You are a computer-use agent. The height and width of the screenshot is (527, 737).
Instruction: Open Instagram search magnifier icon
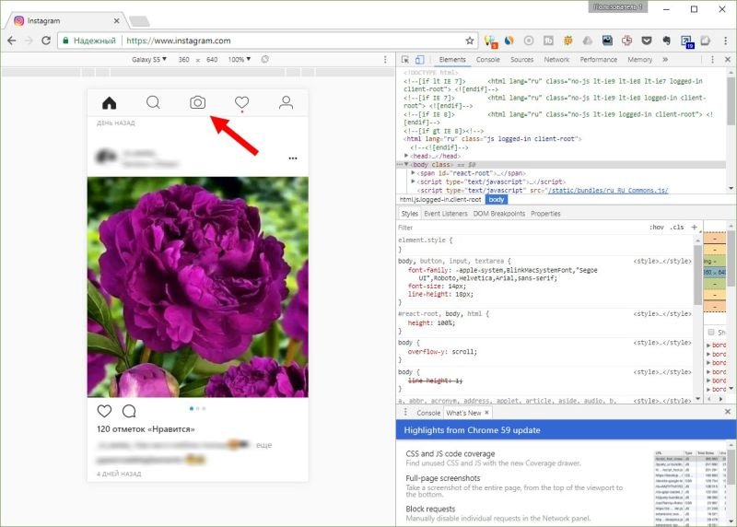[x=153, y=102]
